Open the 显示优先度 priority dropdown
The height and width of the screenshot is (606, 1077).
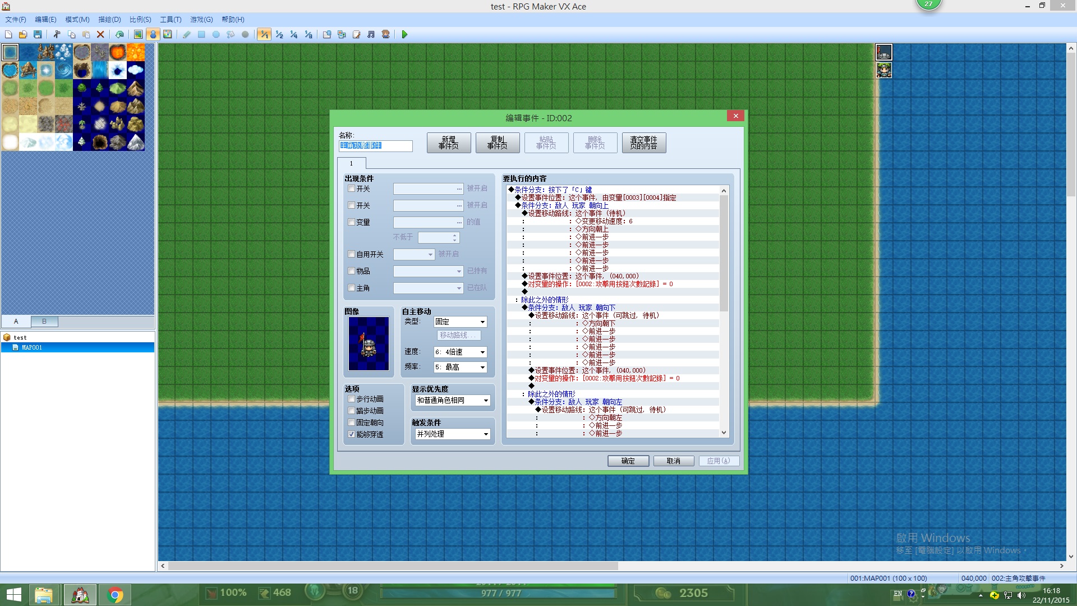point(453,400)
